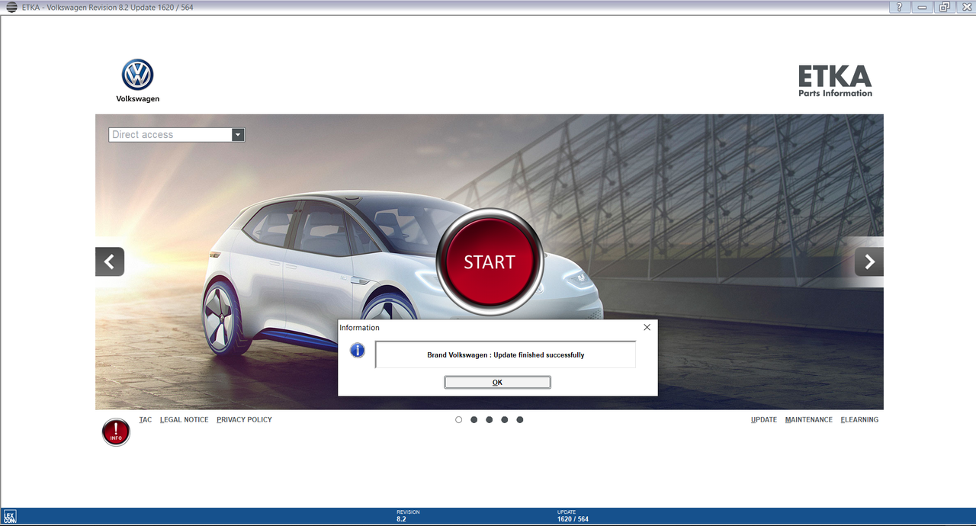
Task: Click the blue information icon in dialog
Action: pyautogui.click(x=358, y=351)
